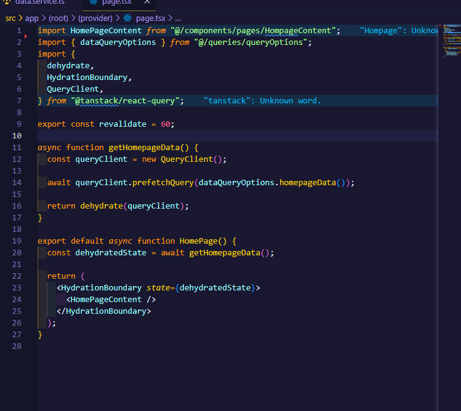This screenshot has height=411, width=461.
Task: Click line number 28 in the gutter
Action: [17, 346]
